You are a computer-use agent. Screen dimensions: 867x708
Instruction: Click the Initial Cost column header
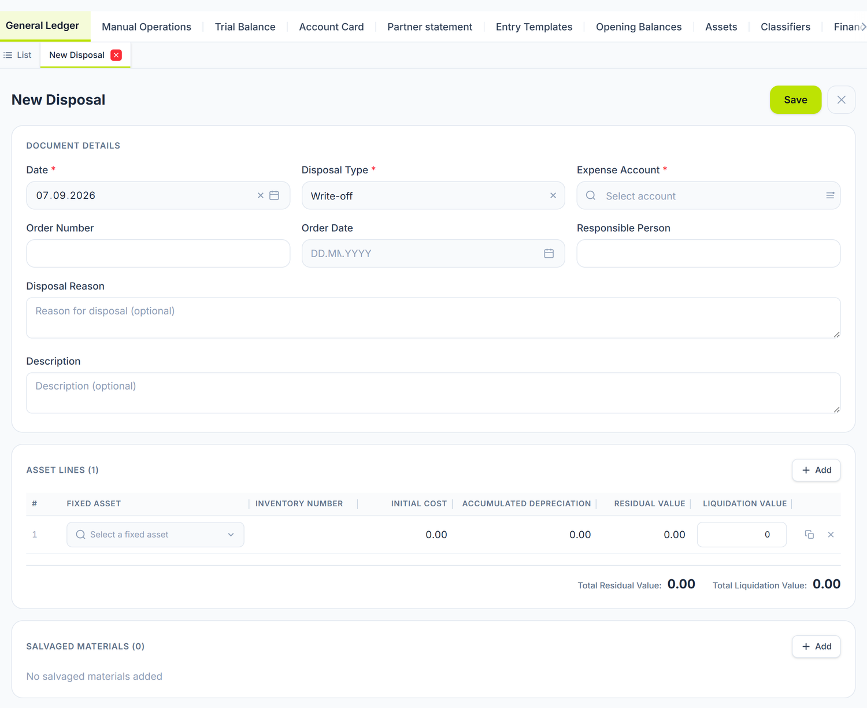tap(419, 503)
